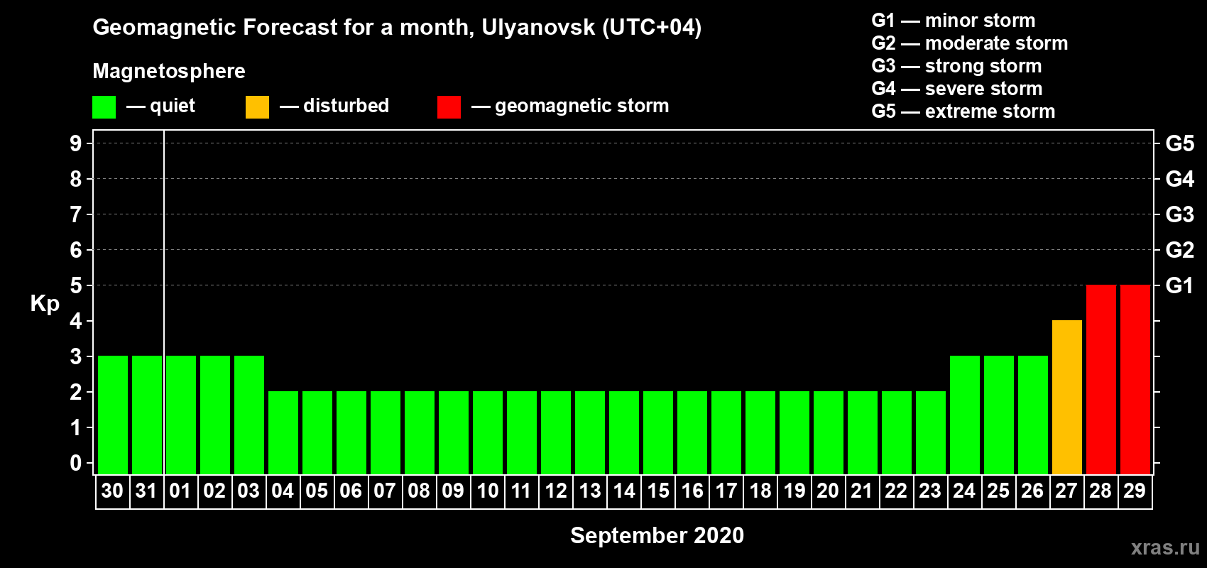Viewport: 1207px width, 568px height.
Task: Click Kp axis value 5
Action: (x=76, y=285)
